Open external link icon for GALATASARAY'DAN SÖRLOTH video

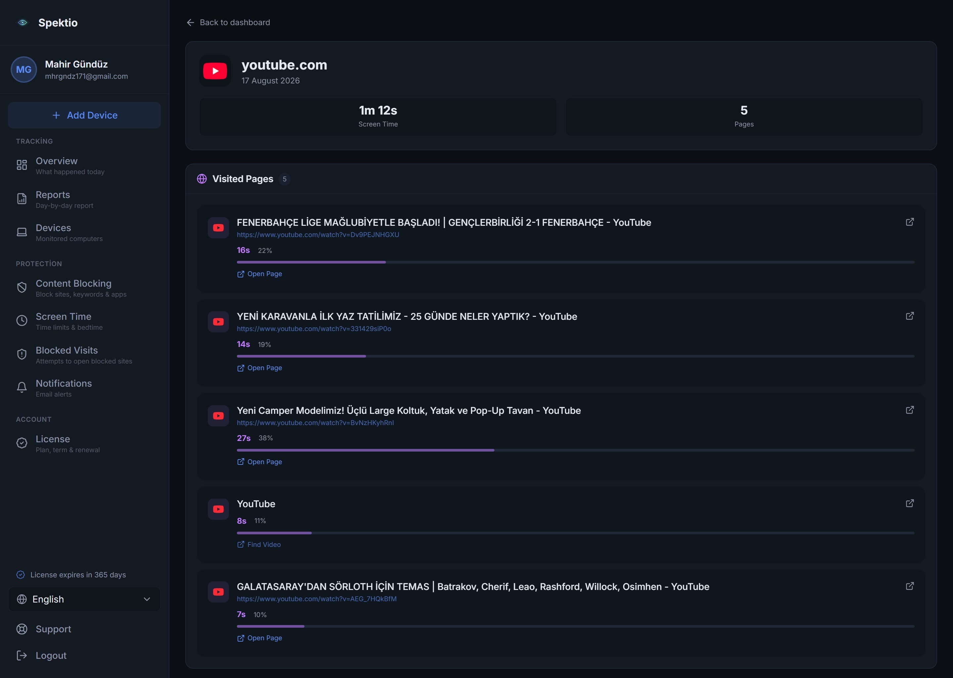pyautogui.click(x=910, y=586)
